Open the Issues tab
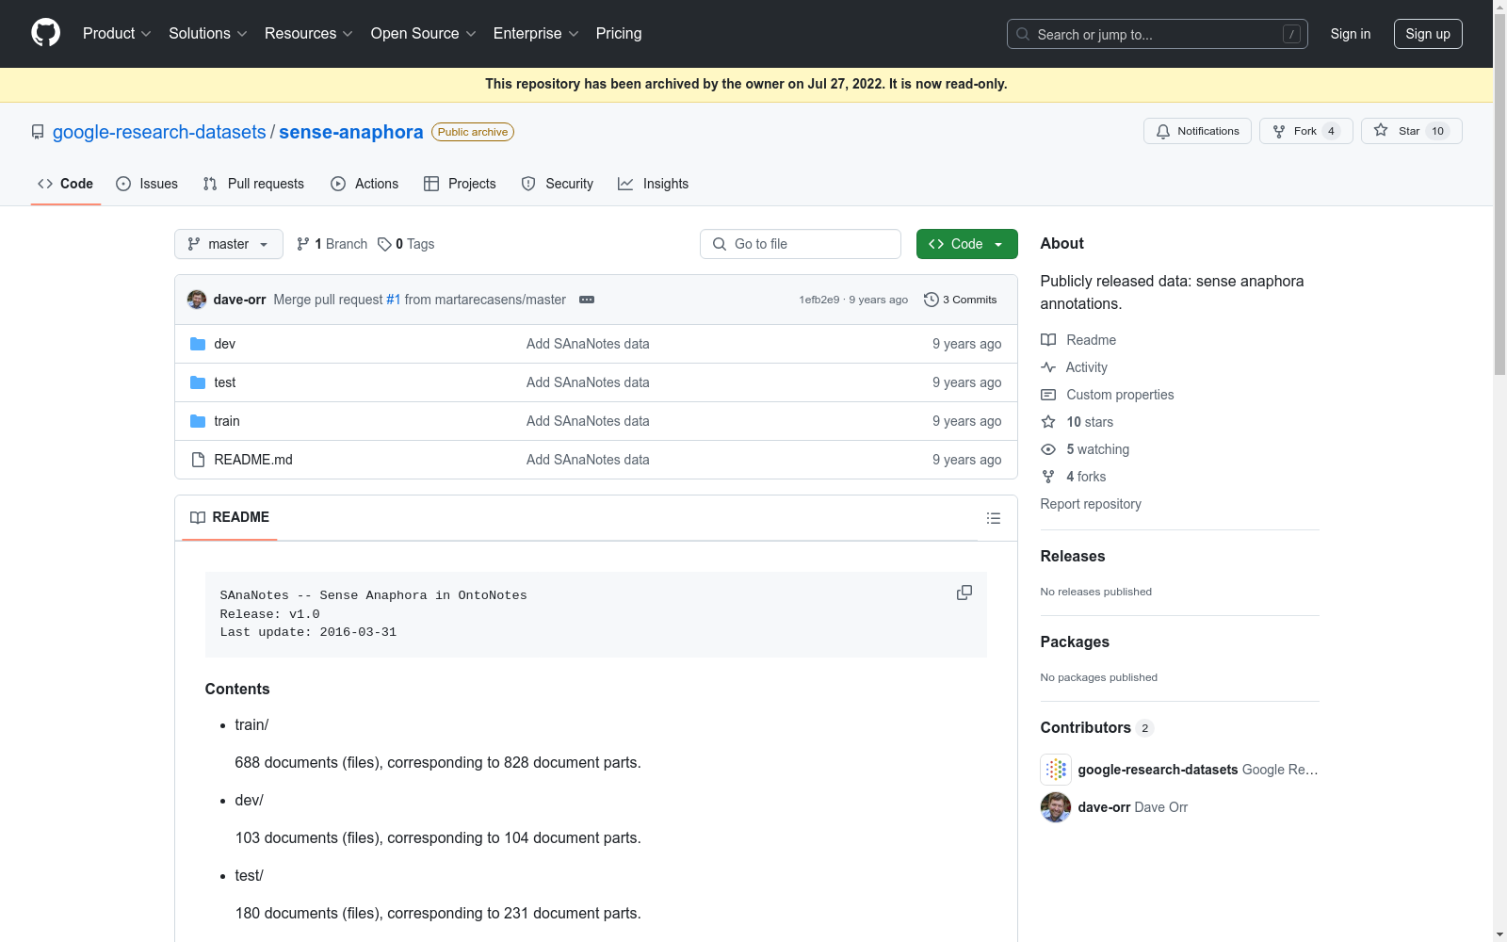The width and height of the screenshot is (1507, 942). [x=147, y=184]
